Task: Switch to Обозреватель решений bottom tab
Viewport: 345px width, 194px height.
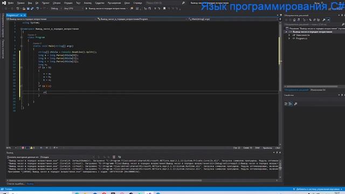Action: click(x=296, y=90)
